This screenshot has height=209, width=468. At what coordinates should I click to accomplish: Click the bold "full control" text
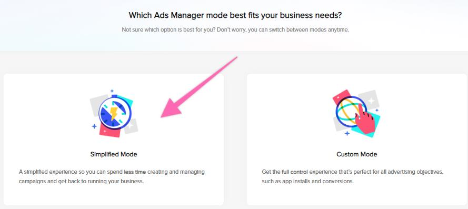(295, 172)
